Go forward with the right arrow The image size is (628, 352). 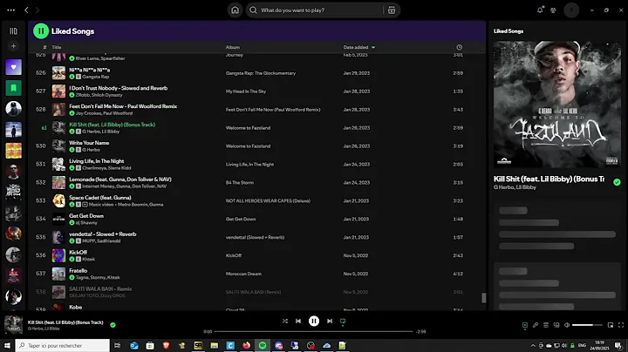tap(38, 10)
